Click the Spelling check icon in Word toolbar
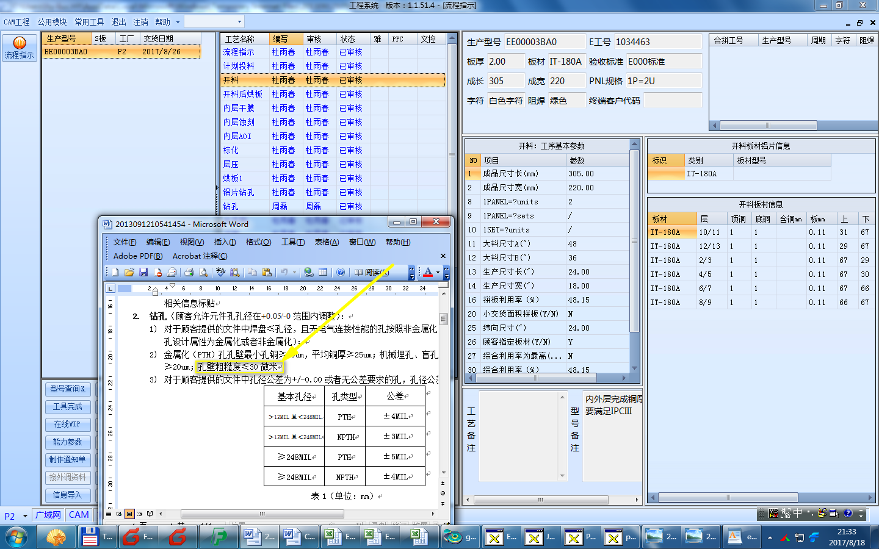The width and height of the screenshot is (879, 549). tap(220, 272)
